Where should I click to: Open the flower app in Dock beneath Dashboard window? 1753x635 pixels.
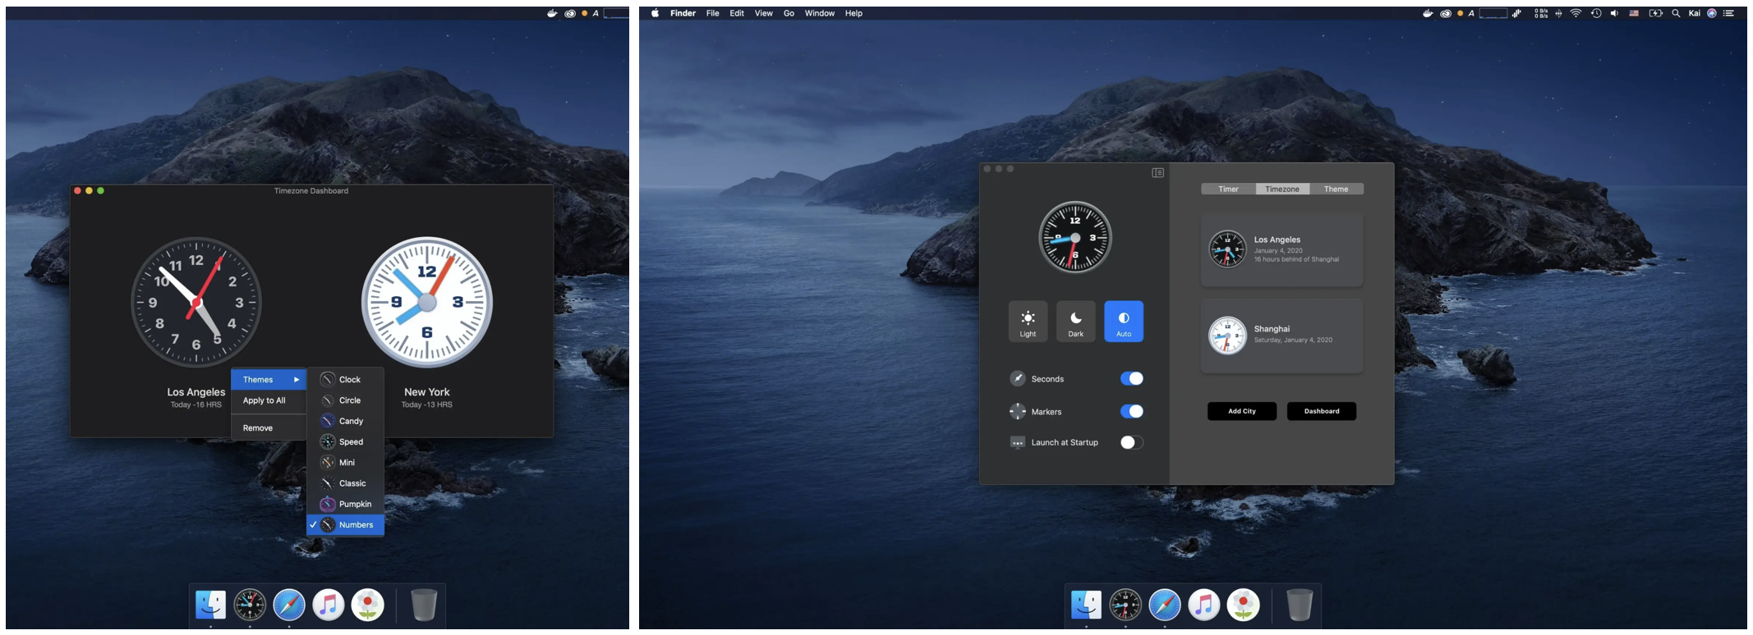pyautogui.click(x=368, y=605)
